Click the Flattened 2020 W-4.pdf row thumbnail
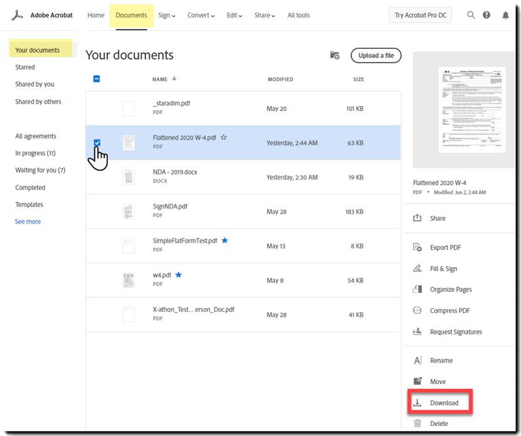Viewport: 521px width, 436px height. coord(129,143)
